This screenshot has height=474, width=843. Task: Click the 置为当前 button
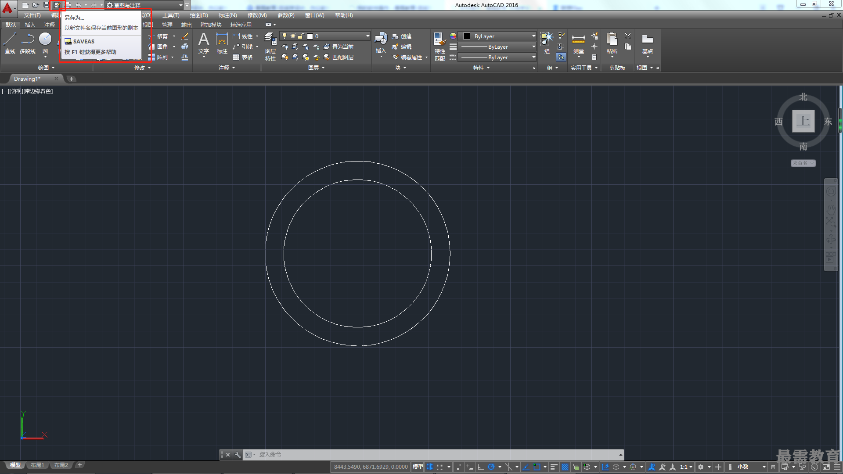(x=338, y=47)
